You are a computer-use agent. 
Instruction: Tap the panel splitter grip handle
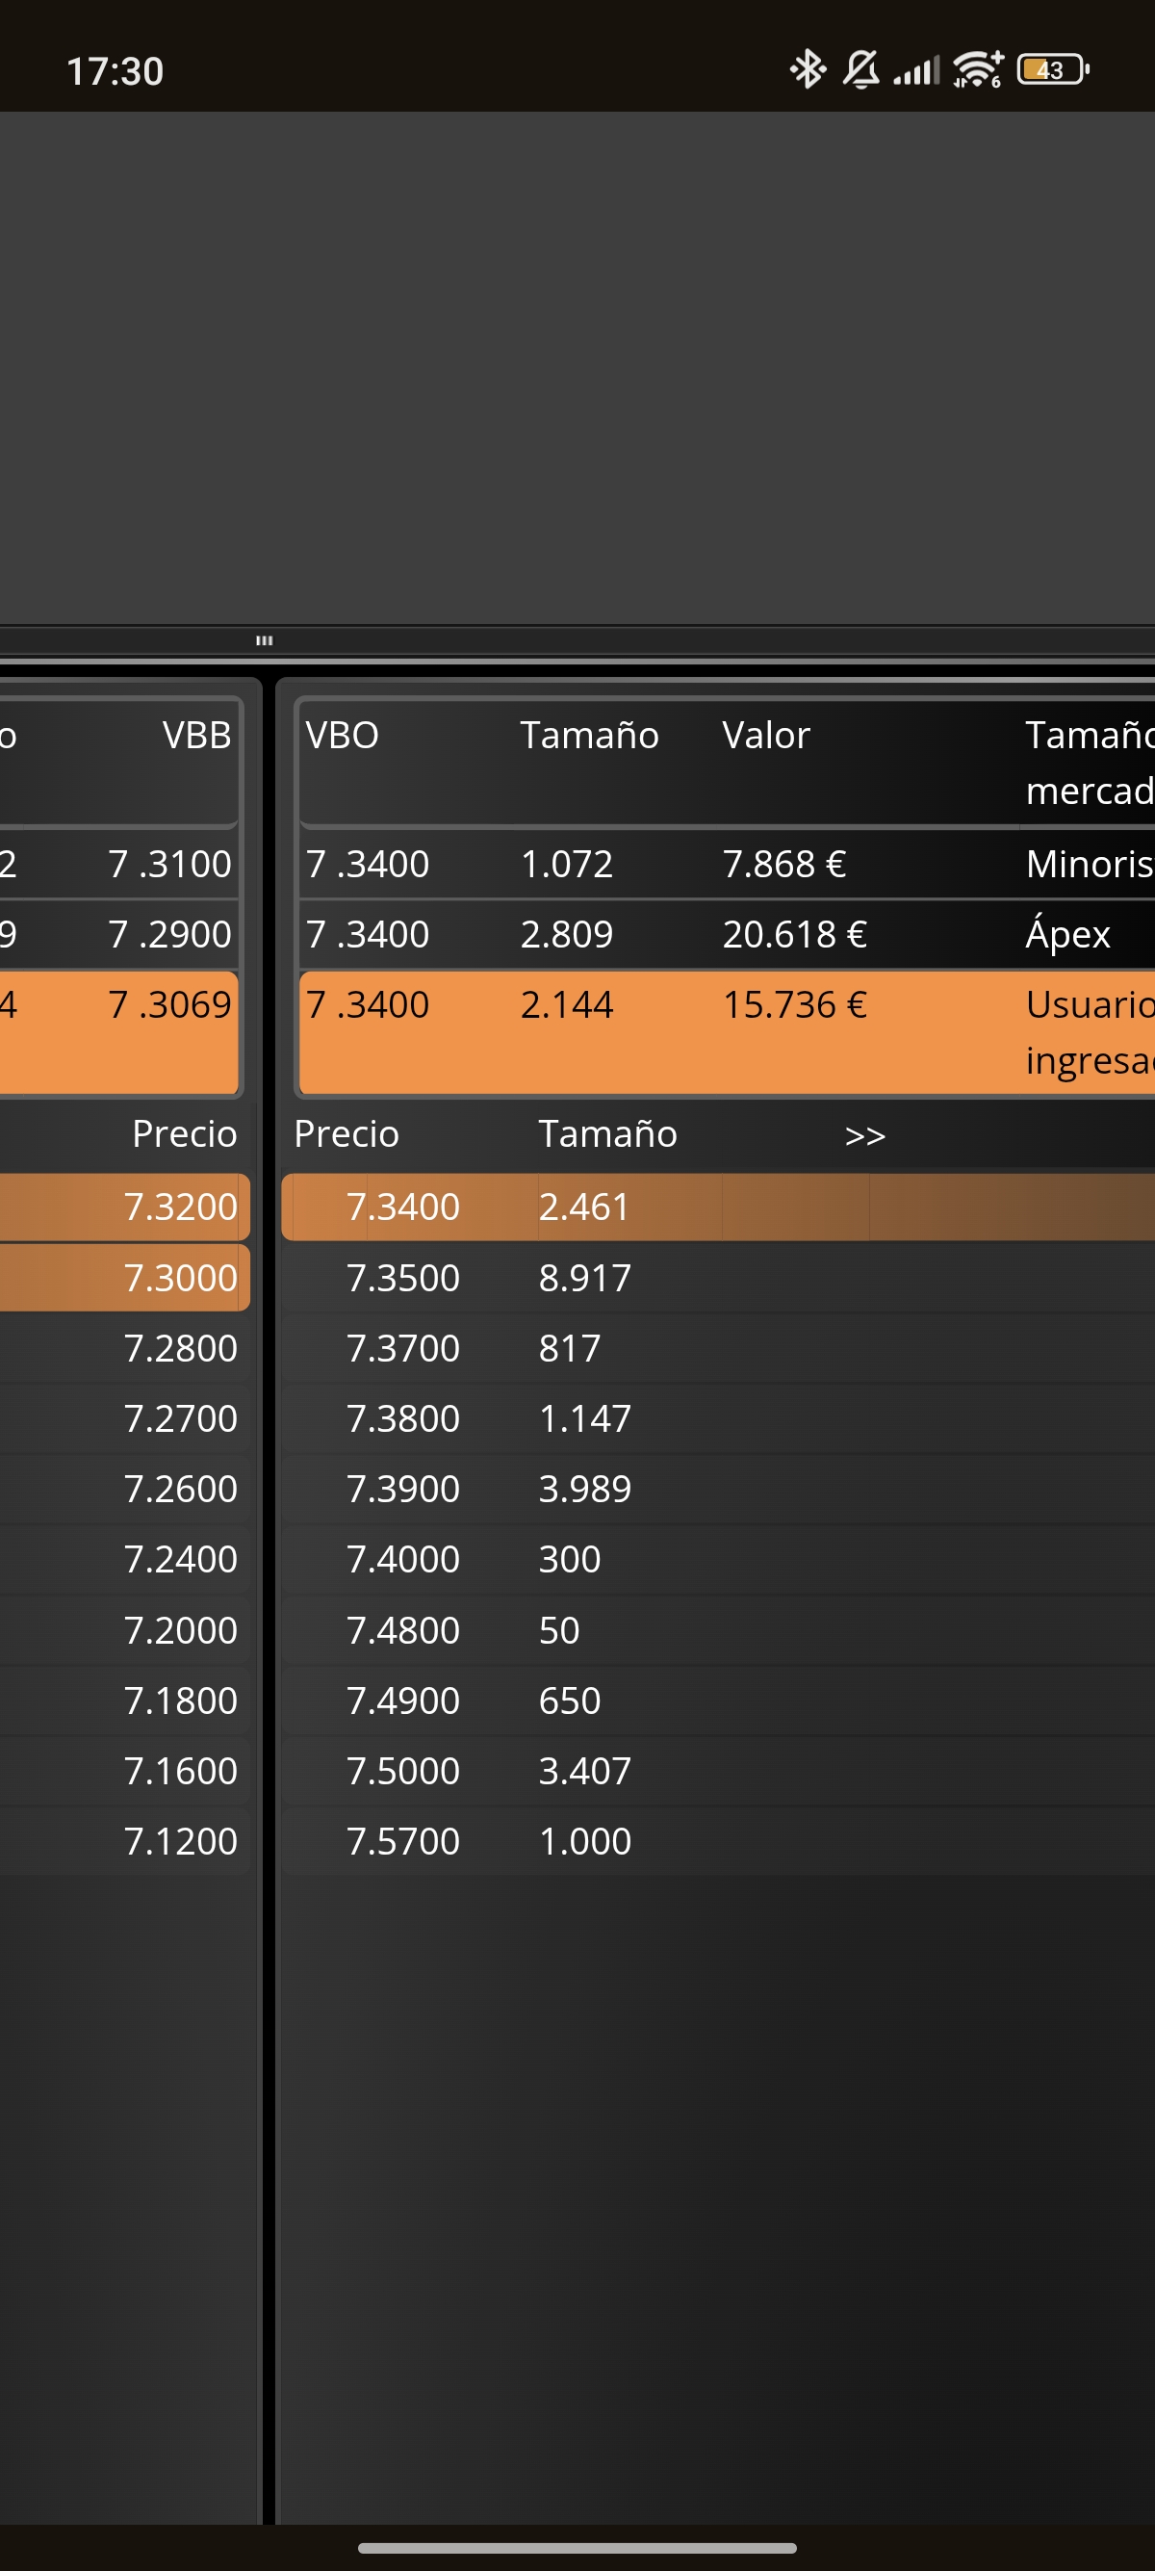coord(265,639)
